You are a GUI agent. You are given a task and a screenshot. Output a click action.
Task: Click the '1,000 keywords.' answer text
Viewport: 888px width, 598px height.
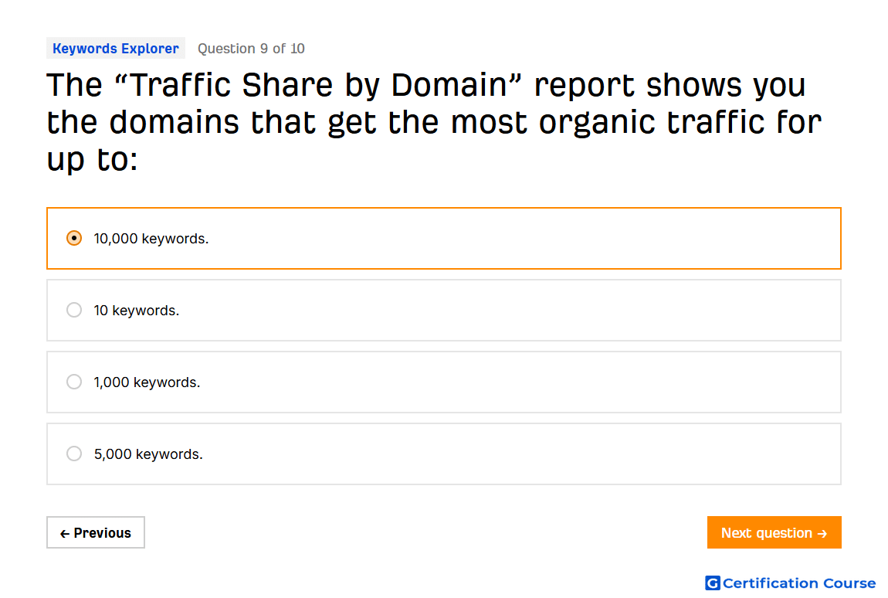(147, 382)
